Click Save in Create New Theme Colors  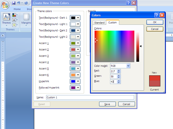click(107, 104)
